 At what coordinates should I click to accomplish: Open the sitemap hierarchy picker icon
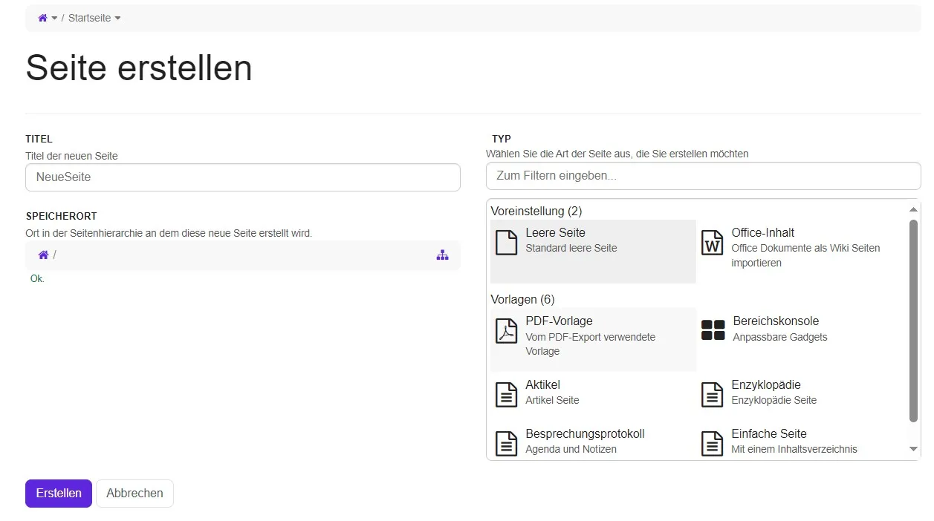pyautogui.click(x=443, y=255)
